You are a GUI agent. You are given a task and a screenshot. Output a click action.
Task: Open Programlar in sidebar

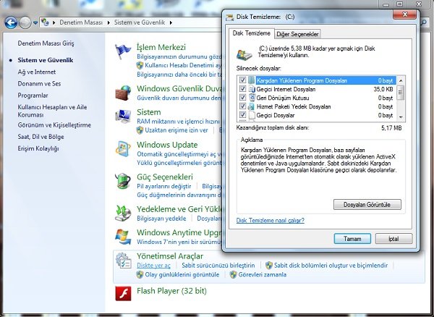(33, 96)
